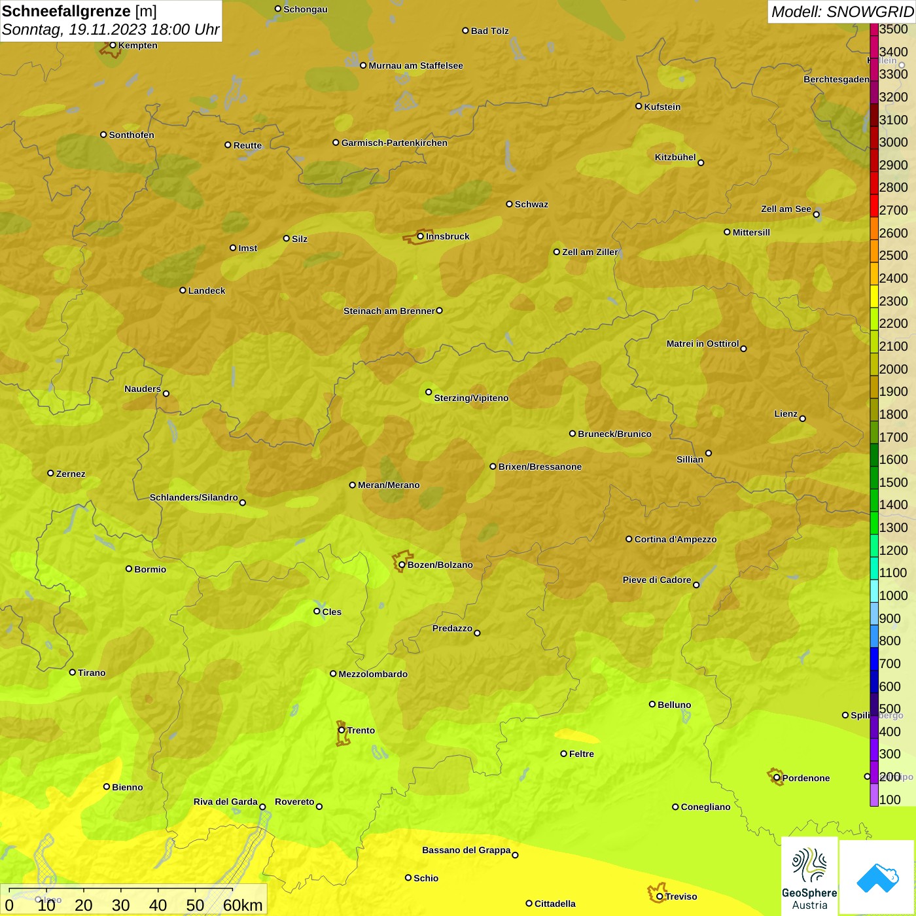Click the Bormio location dot
916x916 pixels.
[129, 569]
